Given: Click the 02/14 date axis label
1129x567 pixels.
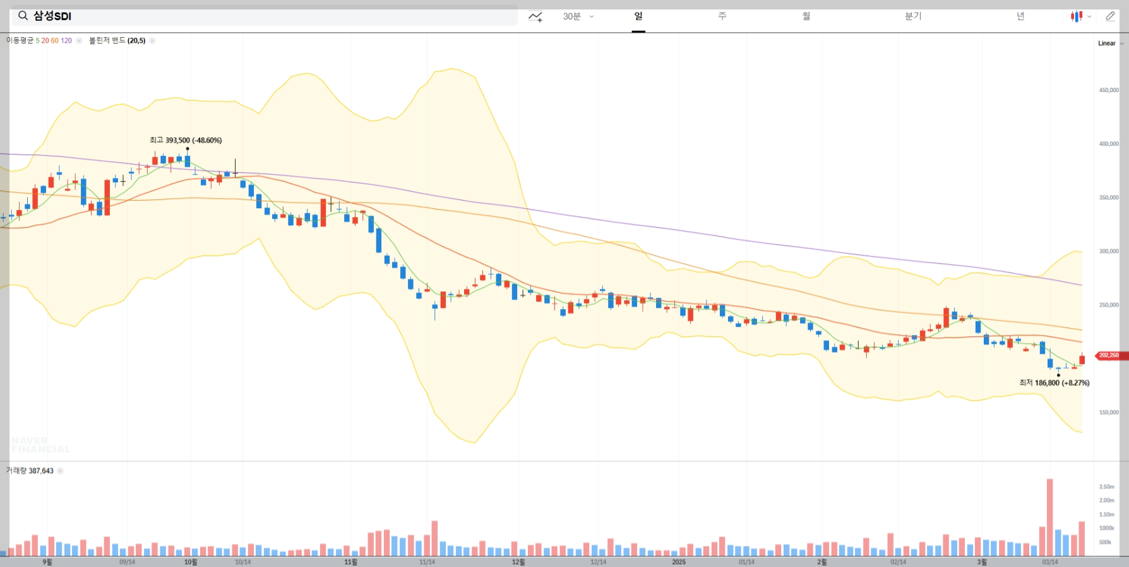Looking at the screenshot, I should [898, 562].
